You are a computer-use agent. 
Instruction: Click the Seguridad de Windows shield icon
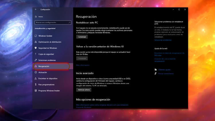point(36,48)
